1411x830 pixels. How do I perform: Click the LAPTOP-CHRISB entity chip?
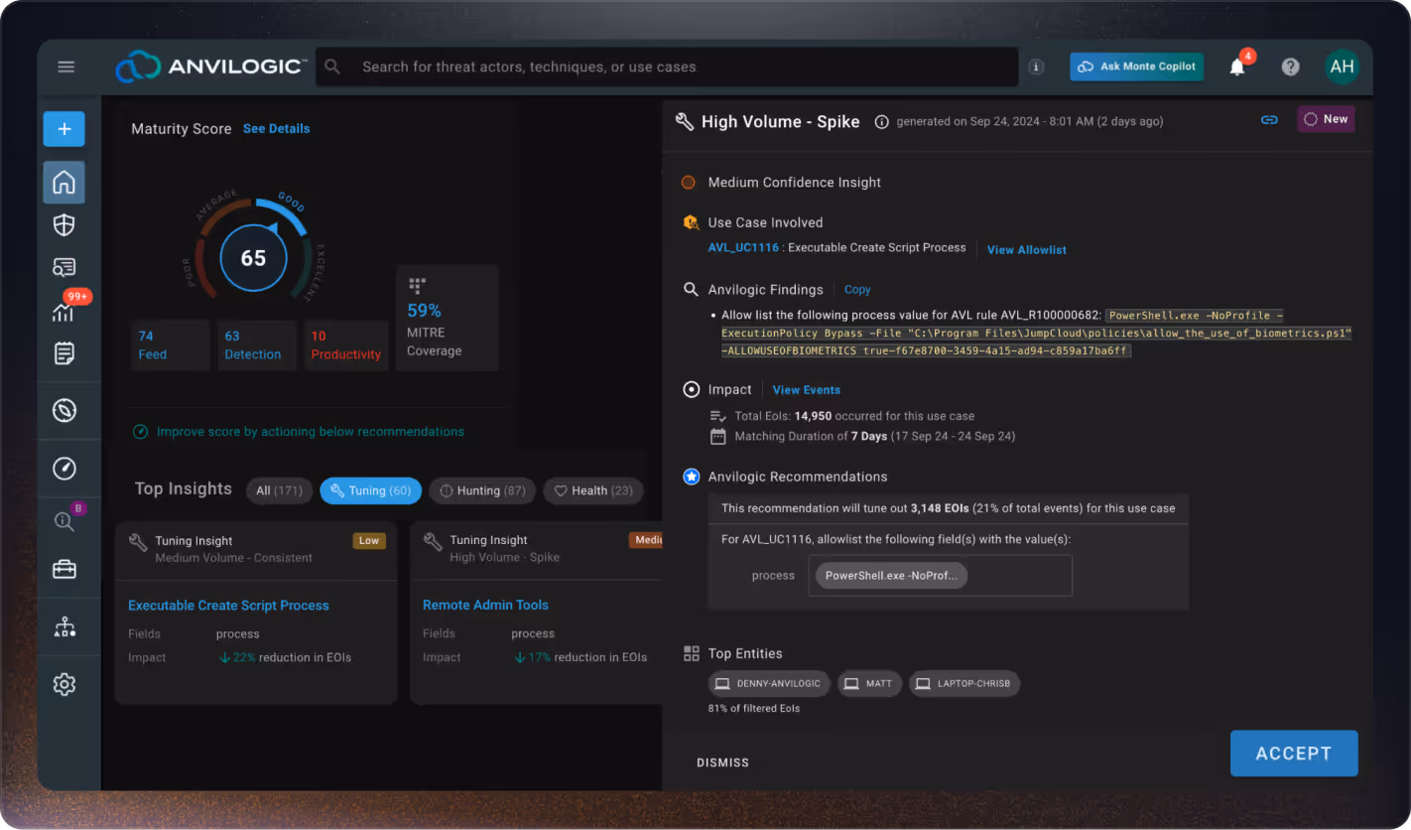[x=964, y=683]
